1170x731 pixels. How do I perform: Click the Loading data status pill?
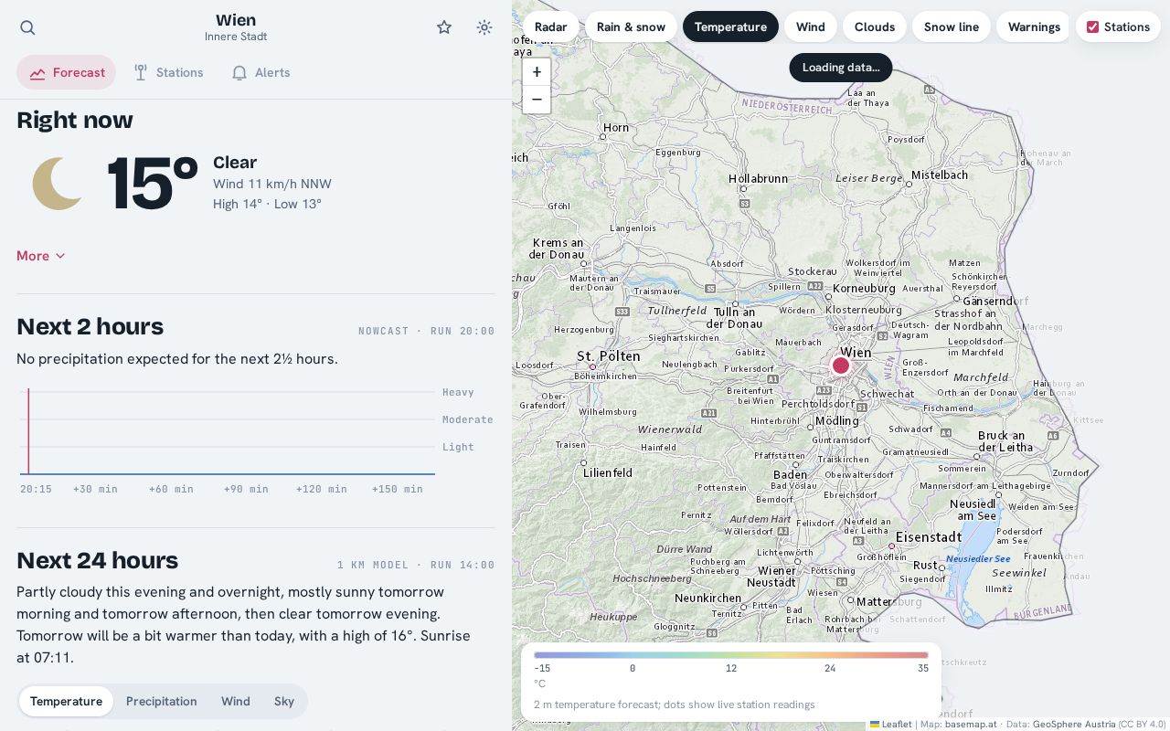click(841, 67)
